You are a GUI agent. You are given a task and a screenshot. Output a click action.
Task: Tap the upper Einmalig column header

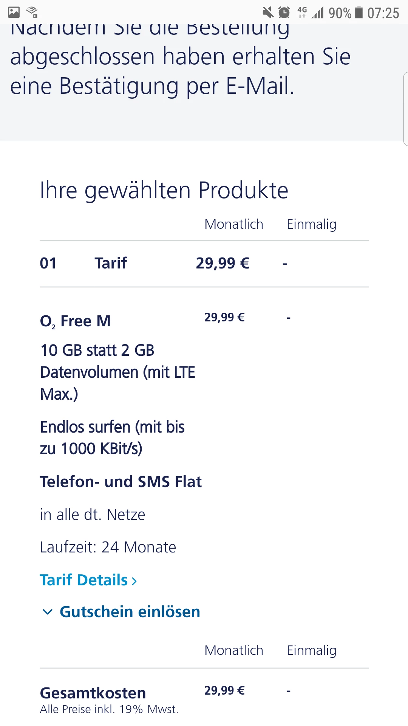click(x=311, y=224)
